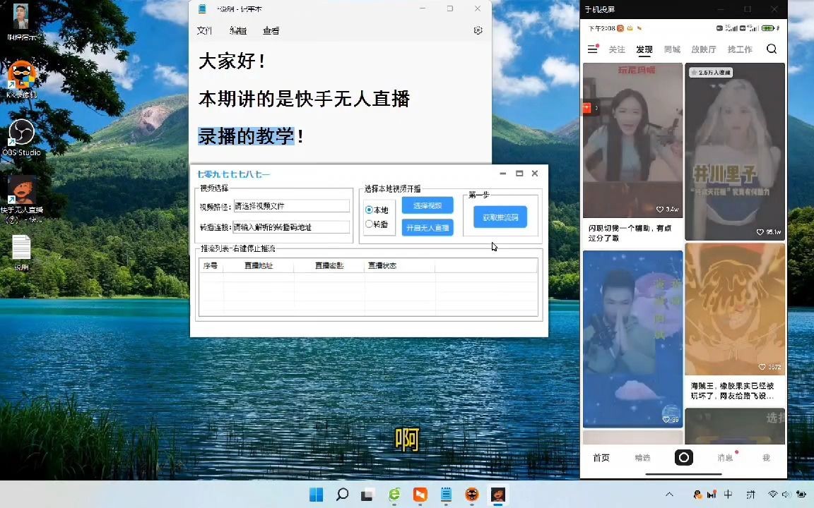814x508 pixels.
Task: Open the Windows Start menu
Action: coord(316,495)
